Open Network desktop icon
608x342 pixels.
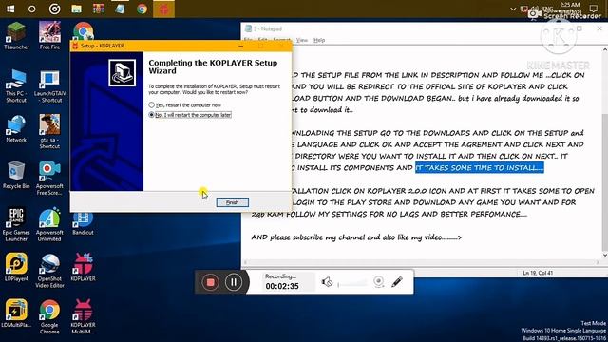[x=16, y=129]
